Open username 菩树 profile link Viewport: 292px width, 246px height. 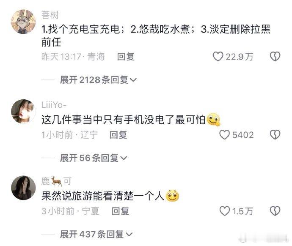(50, 15)
